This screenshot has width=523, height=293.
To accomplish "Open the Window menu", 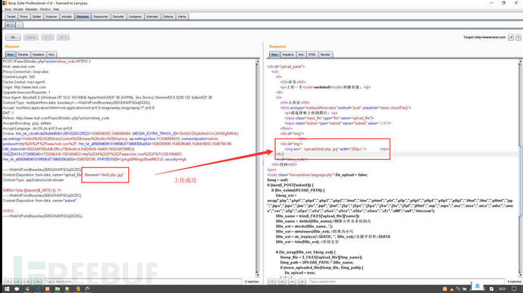I will (x=45, y=9).
